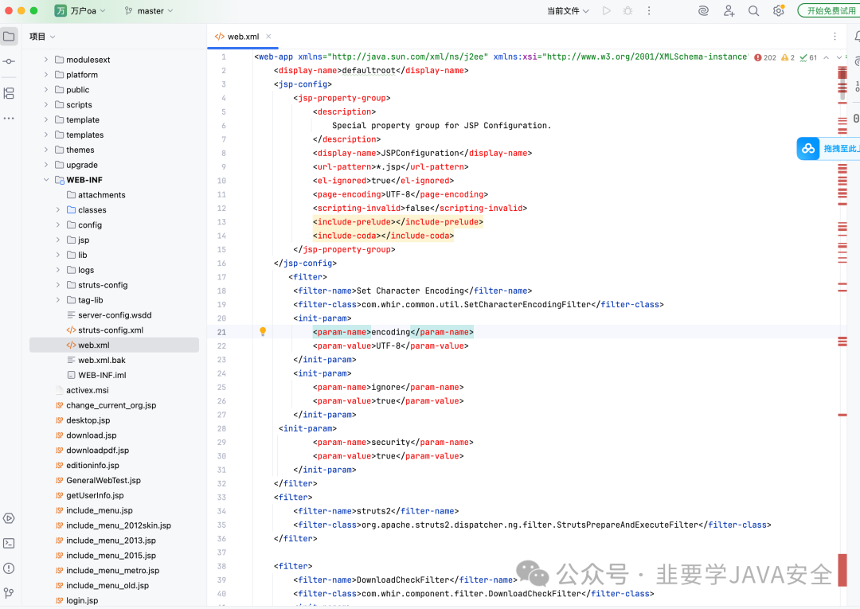
Task: Open the Structure tool window icon
Action: [x=10, y=93]
